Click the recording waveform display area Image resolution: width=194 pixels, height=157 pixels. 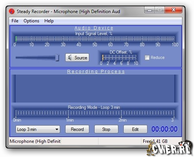tap(95, 88)
